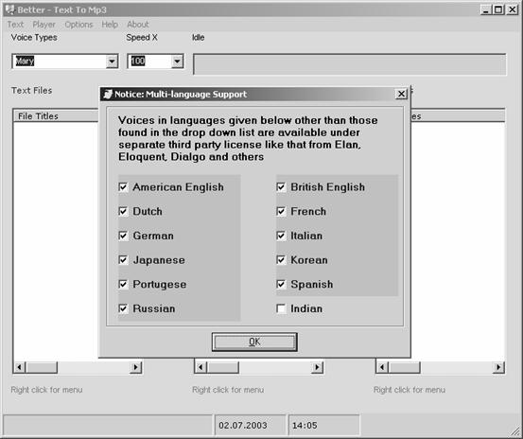Click left arrow of middle list scrollbar

[x=200, y=367]
